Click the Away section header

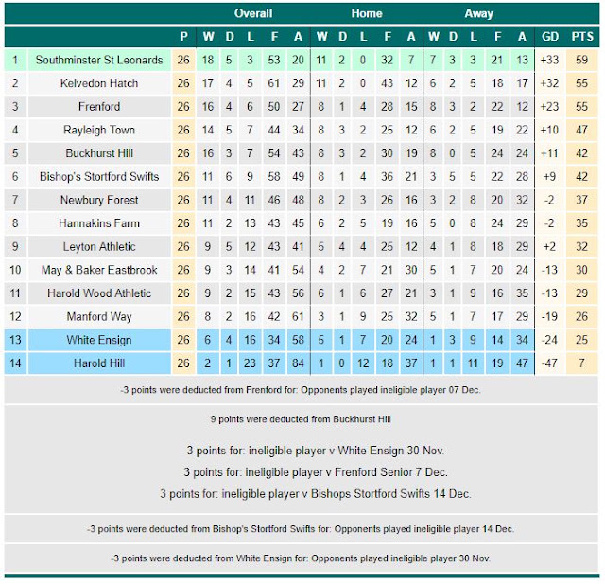479,13
